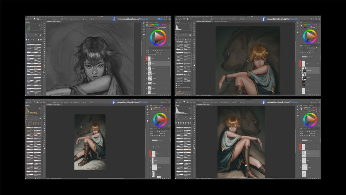Screen dimensions: 346x195
Task: Select the text layer in bottom-left Layers panel
Action: coord(160,147)
